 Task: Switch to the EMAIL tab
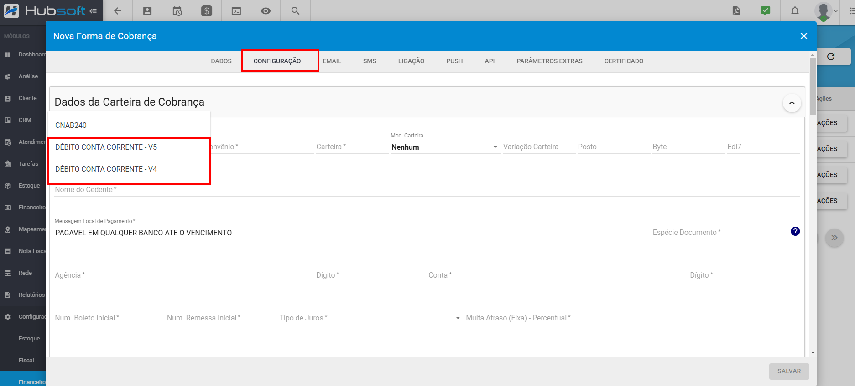click(x=332, y=61)
